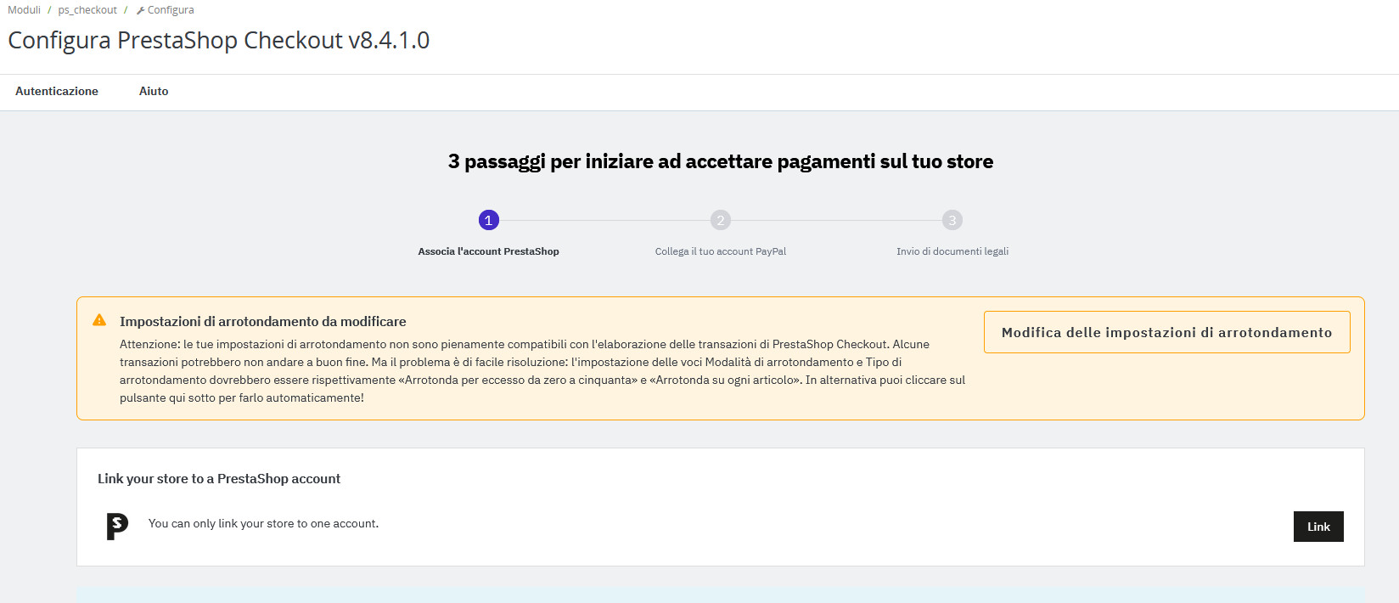Click the You can only link your store text

[x=263, y=523]
